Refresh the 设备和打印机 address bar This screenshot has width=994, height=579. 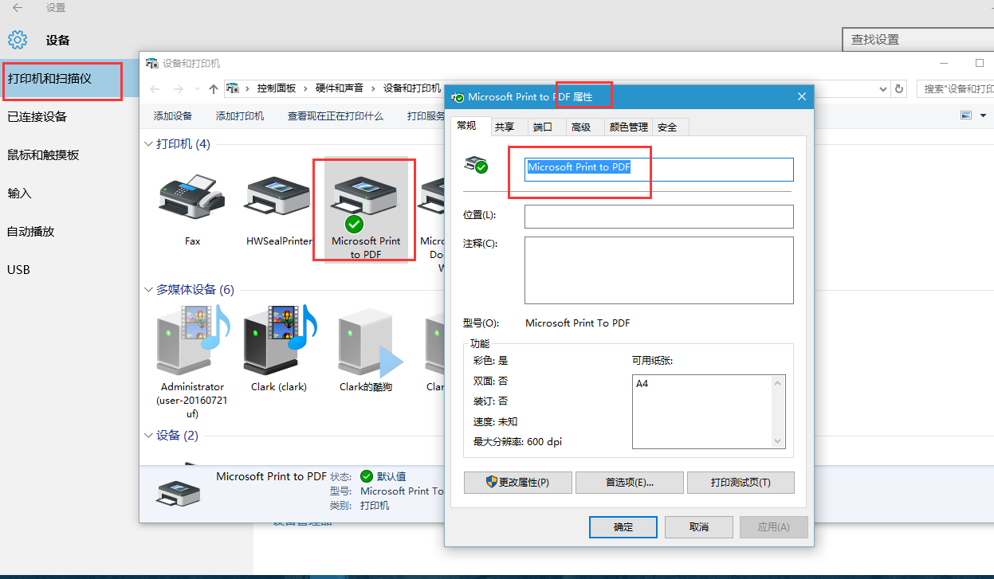900,89
